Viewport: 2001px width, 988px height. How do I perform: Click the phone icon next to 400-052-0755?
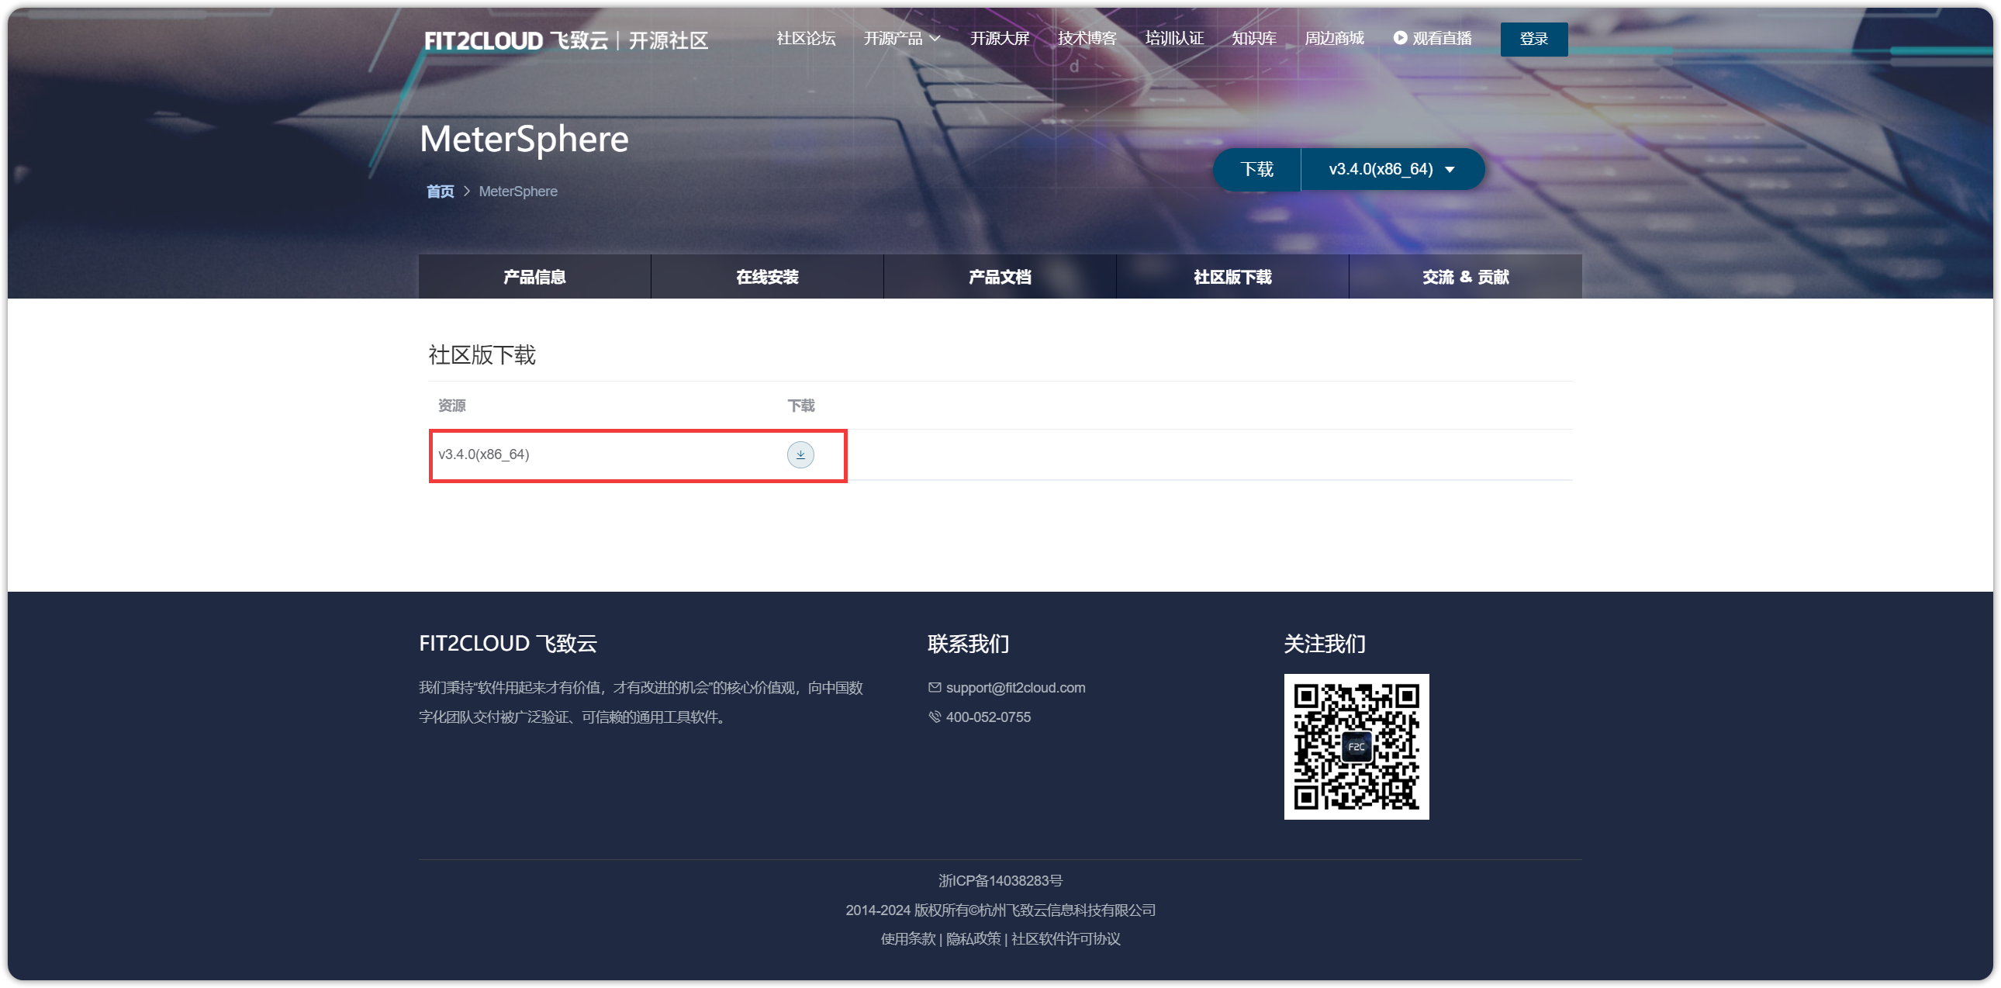(x=935, y=717)
